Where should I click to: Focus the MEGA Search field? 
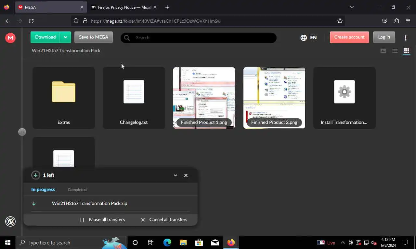click(x=198, y=38)
